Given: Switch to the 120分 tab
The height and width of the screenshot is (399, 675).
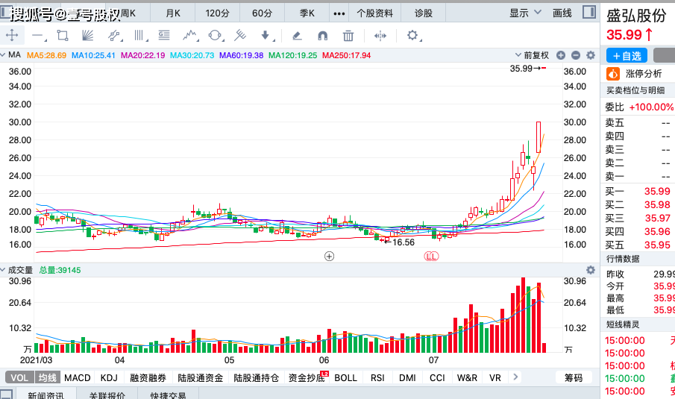Looking at the screenshot, I should pyautogui.click(x=217, y=13).
